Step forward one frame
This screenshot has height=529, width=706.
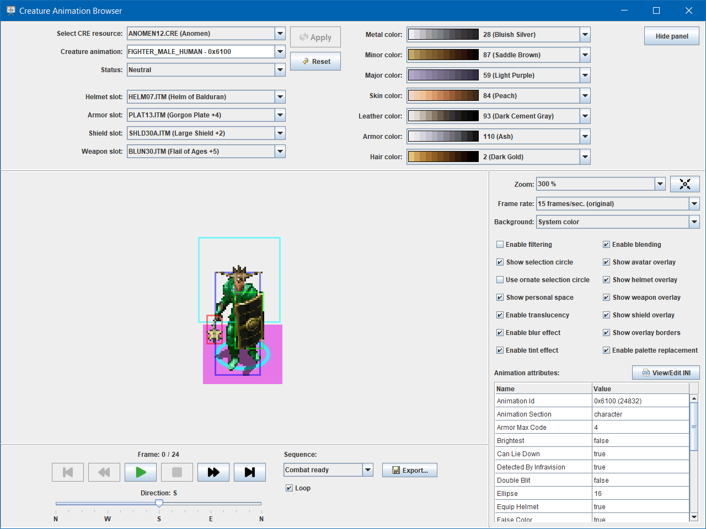213,472
